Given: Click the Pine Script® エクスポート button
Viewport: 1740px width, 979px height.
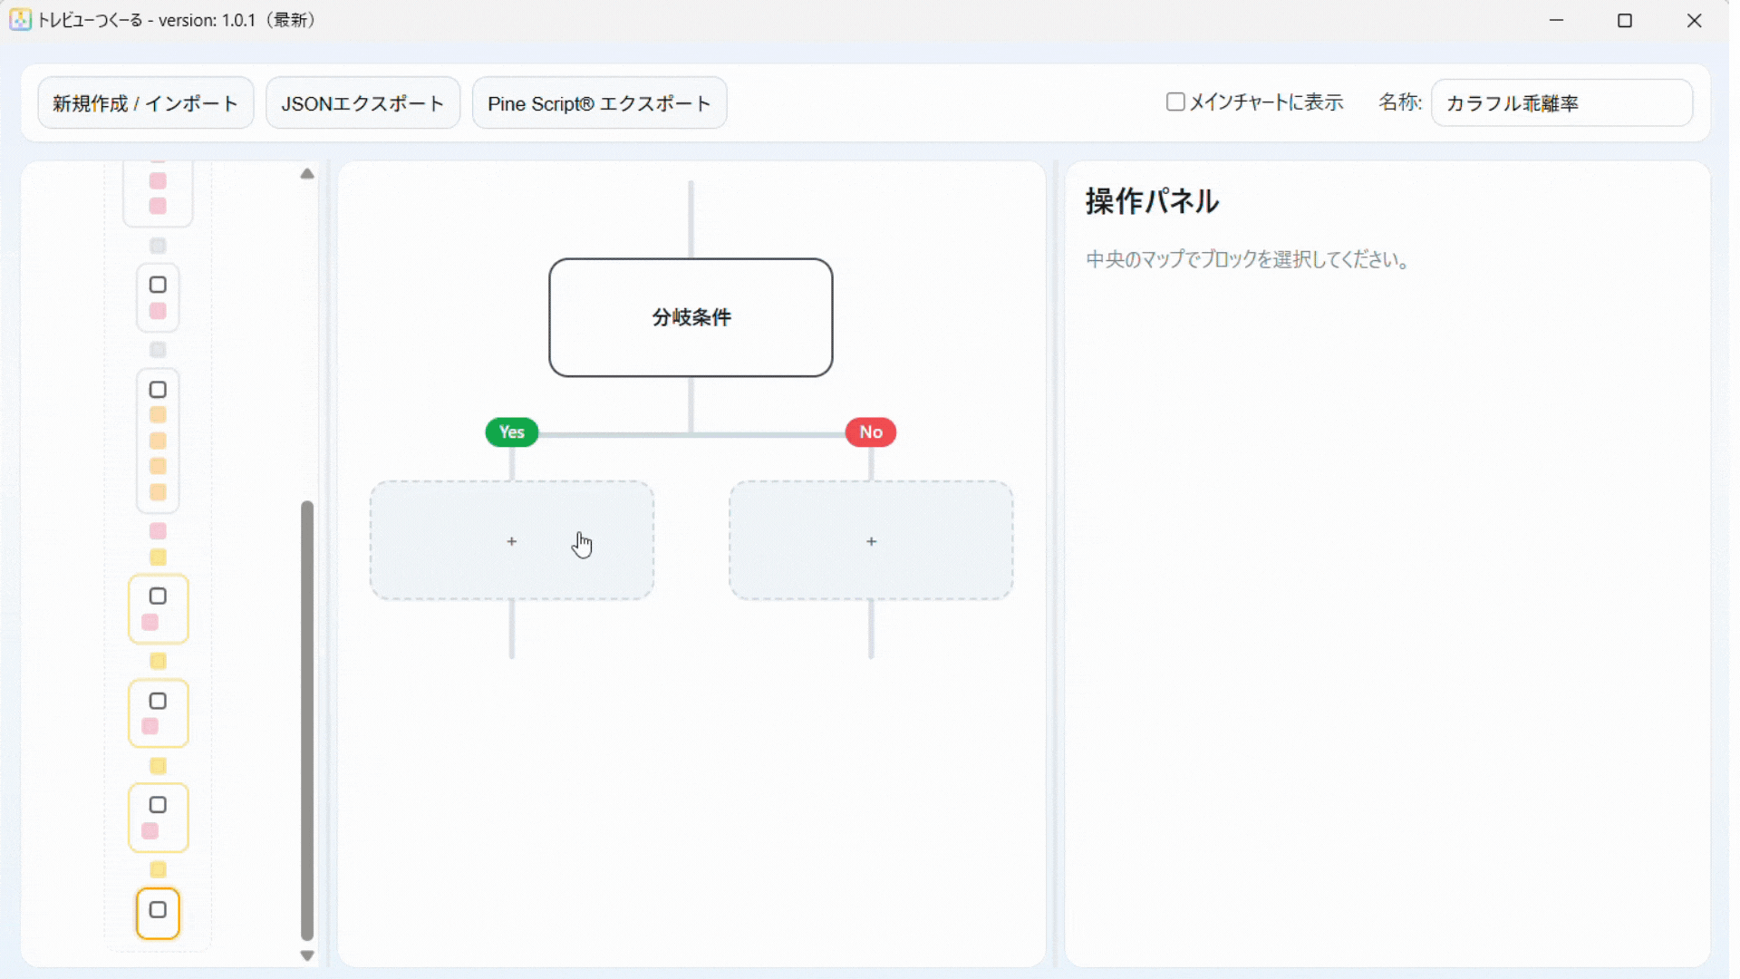Looking at the screenshot, I should tap(599, 103).
